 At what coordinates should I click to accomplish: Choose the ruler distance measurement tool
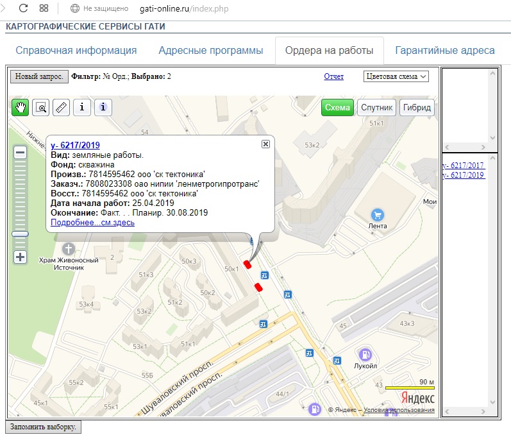pos(62,107)
